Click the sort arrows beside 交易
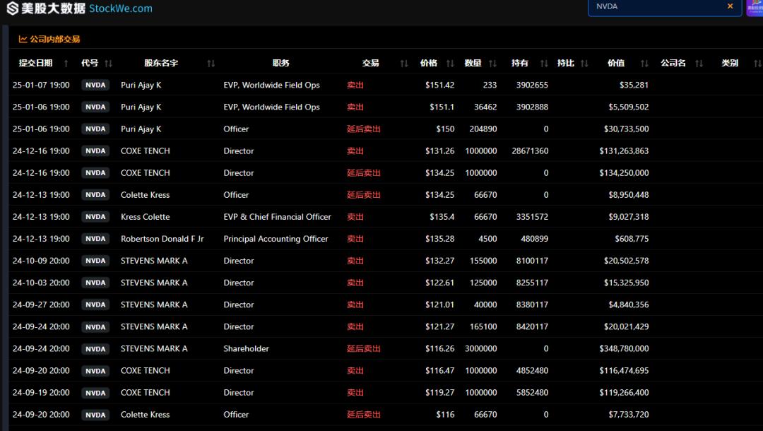This screenshot has height=431, width=763. click(x=403, y=64)
